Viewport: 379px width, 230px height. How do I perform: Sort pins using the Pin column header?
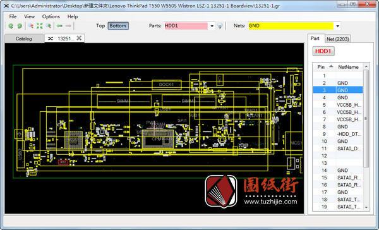(324, 67)
